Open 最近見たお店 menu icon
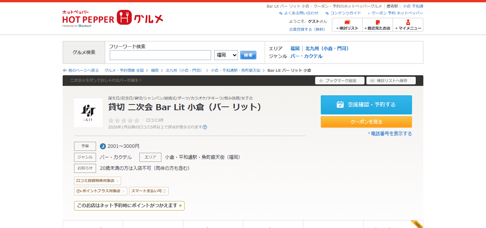The width and height of the screenshot is (486, 228). click(378, 22)
